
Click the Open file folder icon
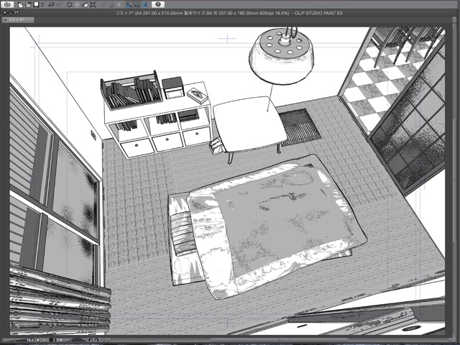(x=28, y=5)
